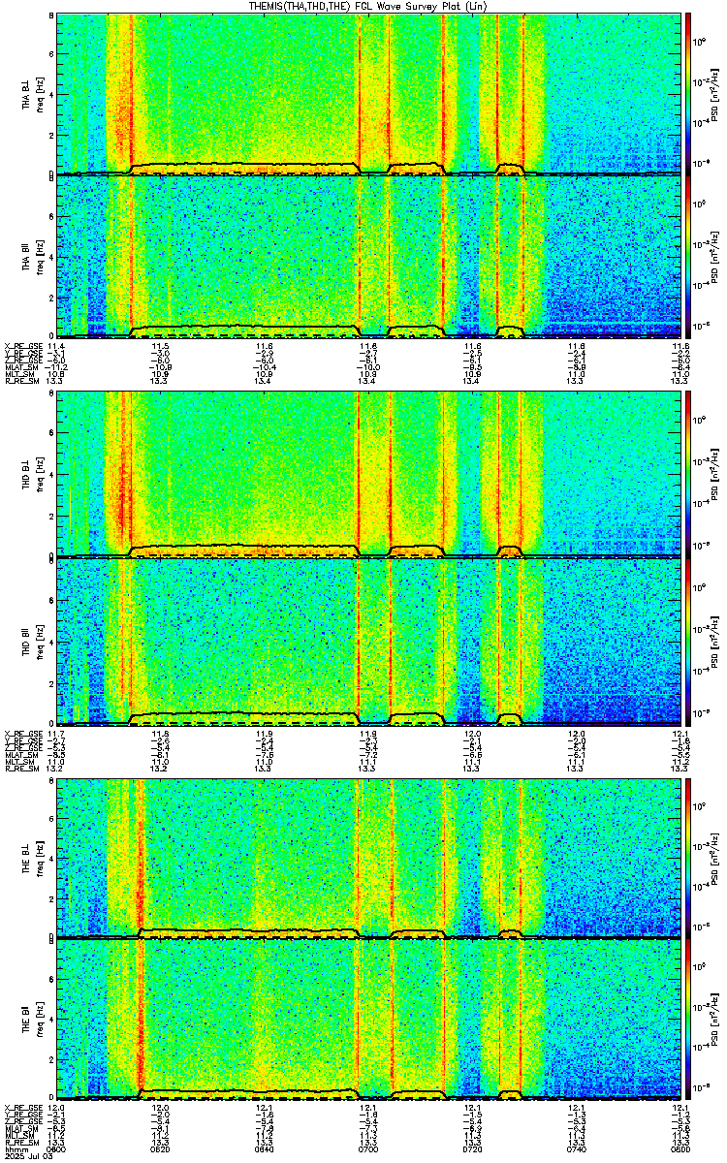Click the 0800 time label on bottom axis
The image size is (727, 1163).
click(x=680, y=1147)
